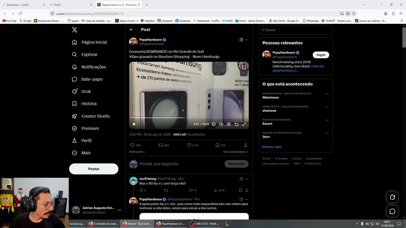The image size is (406, 228).
Task: Open picture-in-picture for the video
Action: (236, 124)
